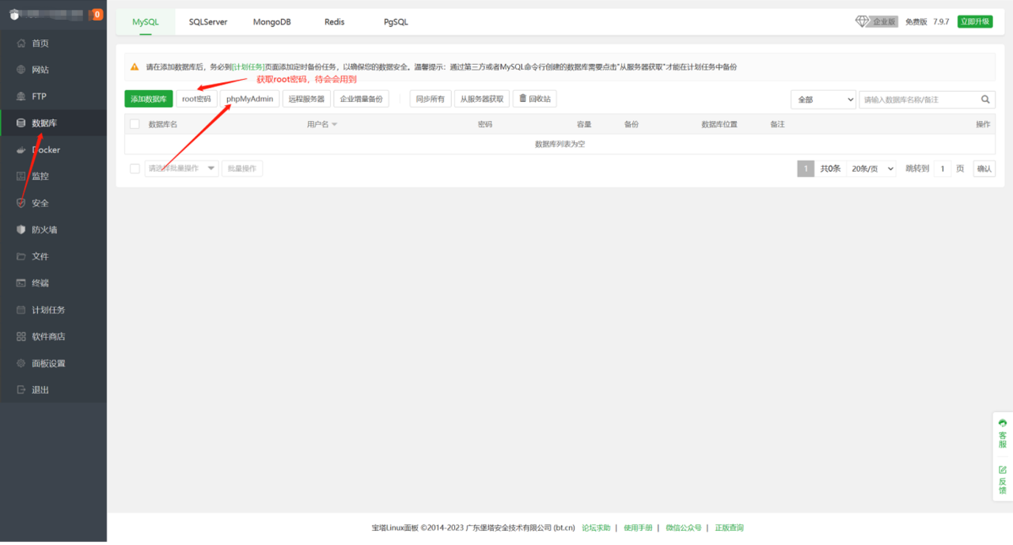Switch to the Redis tab

pos(335,22)
